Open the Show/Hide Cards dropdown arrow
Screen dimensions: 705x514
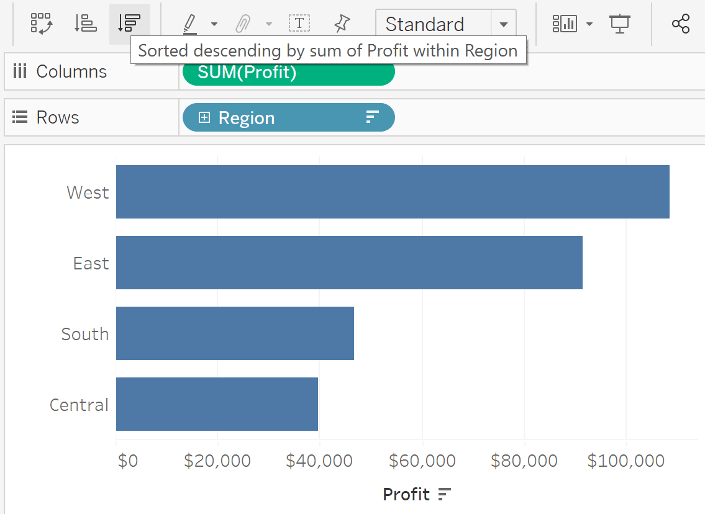click(x=589, y=24)
